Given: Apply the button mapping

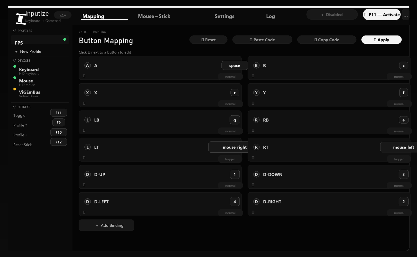Looking at the screenshot, I should click(x=381, y=40).
